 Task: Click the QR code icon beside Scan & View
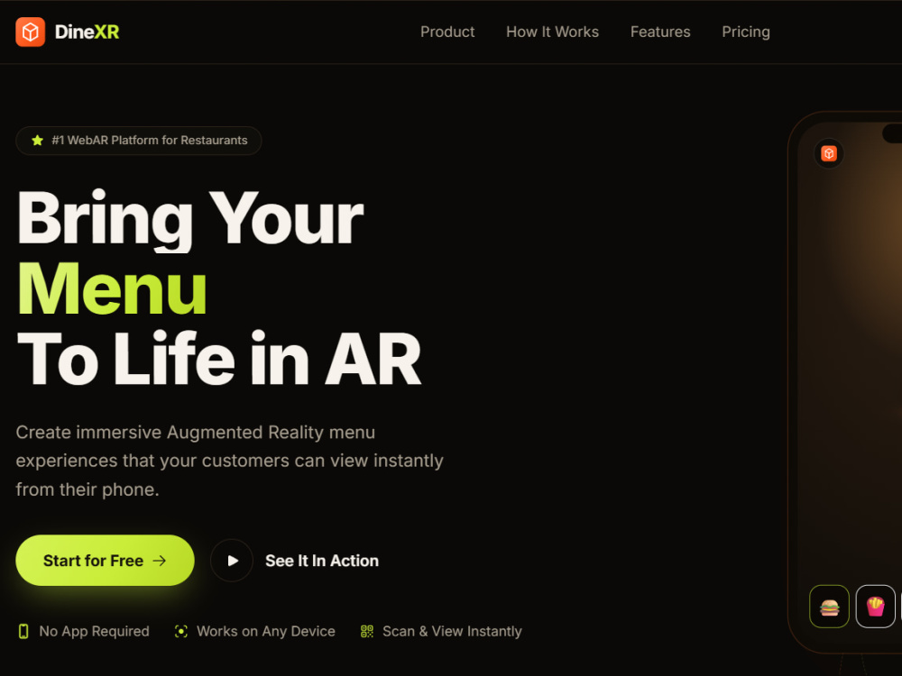367,631
